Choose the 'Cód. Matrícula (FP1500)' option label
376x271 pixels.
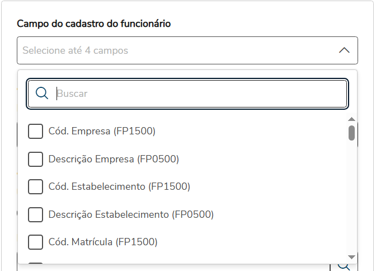click(x=103, y=242)
